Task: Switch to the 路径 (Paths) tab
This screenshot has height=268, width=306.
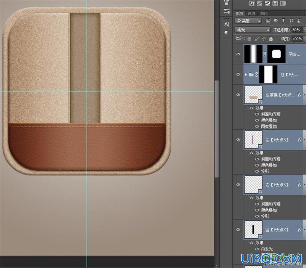Action: point(264,13)
